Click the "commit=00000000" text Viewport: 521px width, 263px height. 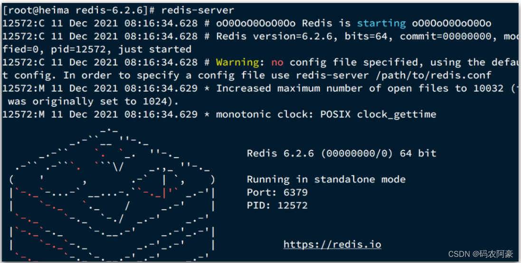point(445,36)
